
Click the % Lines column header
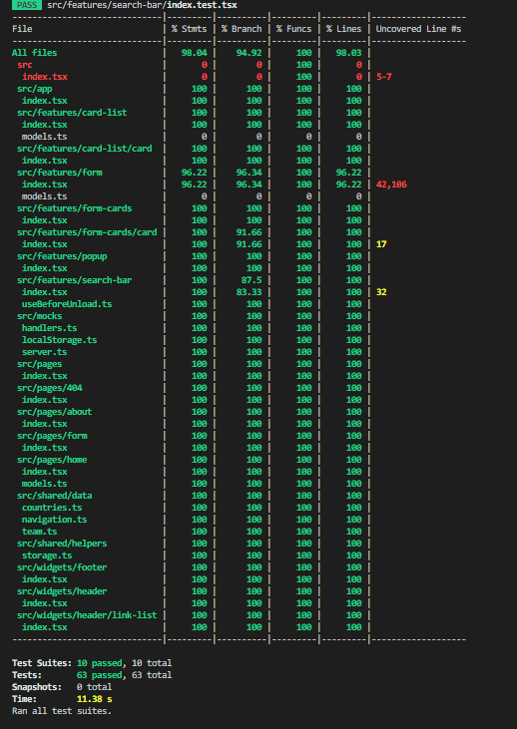coord(344,29)
